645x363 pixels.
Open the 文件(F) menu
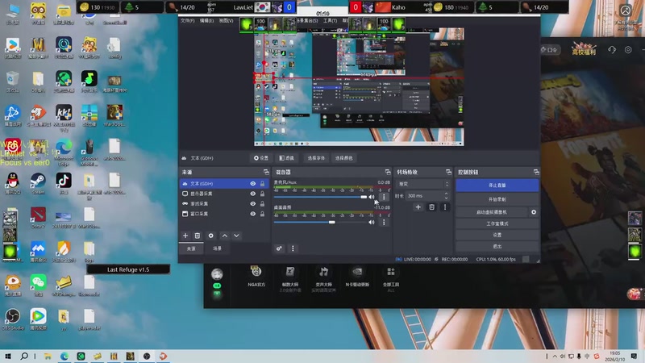click(187, 21)
